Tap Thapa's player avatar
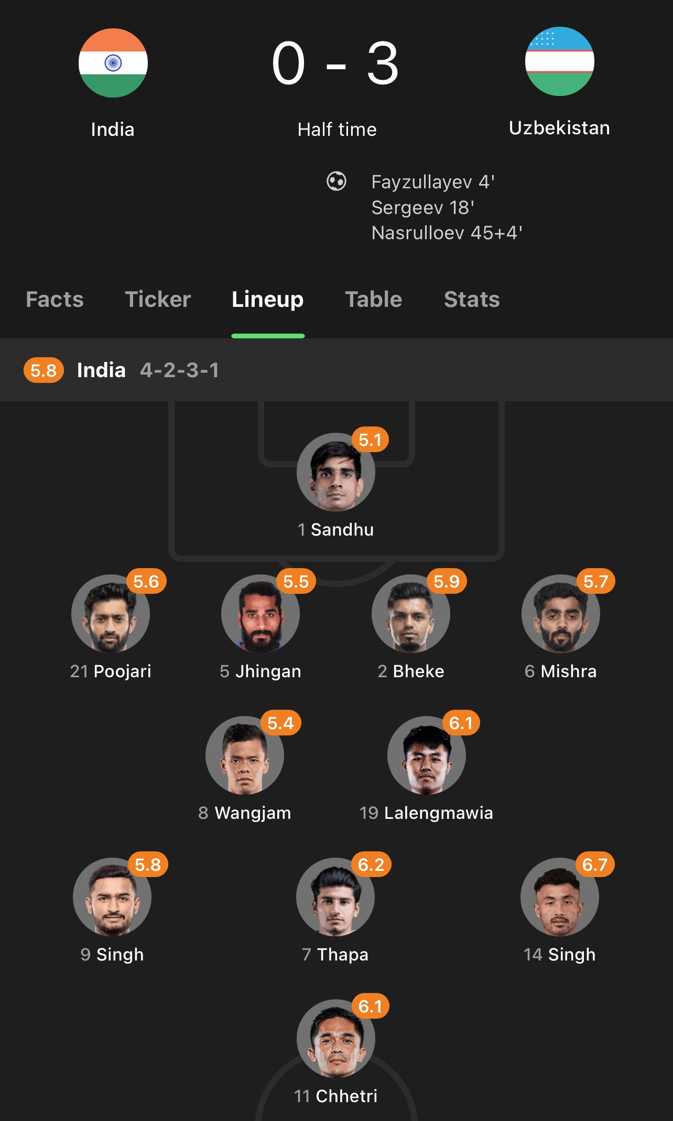 [335, 897]
